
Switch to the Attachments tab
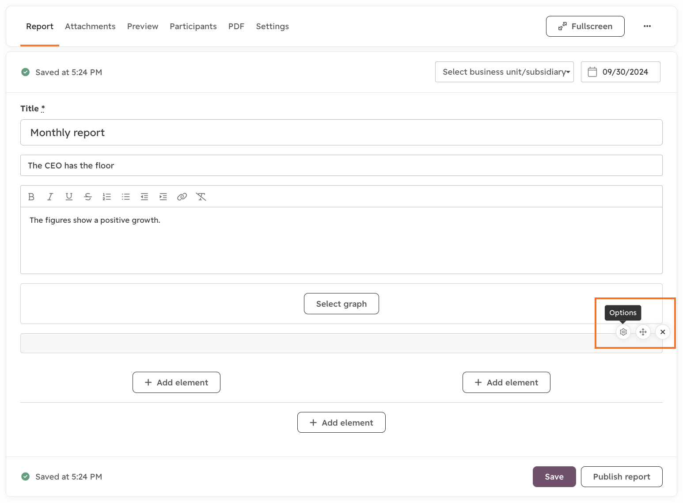pos(90,27)
